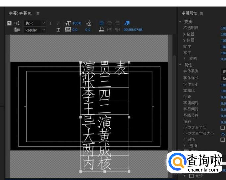Image resolution: width=226 pixels, height=180 pixels.
Task: Enable the 下划线 checkbox
Action: coord(223,140)
